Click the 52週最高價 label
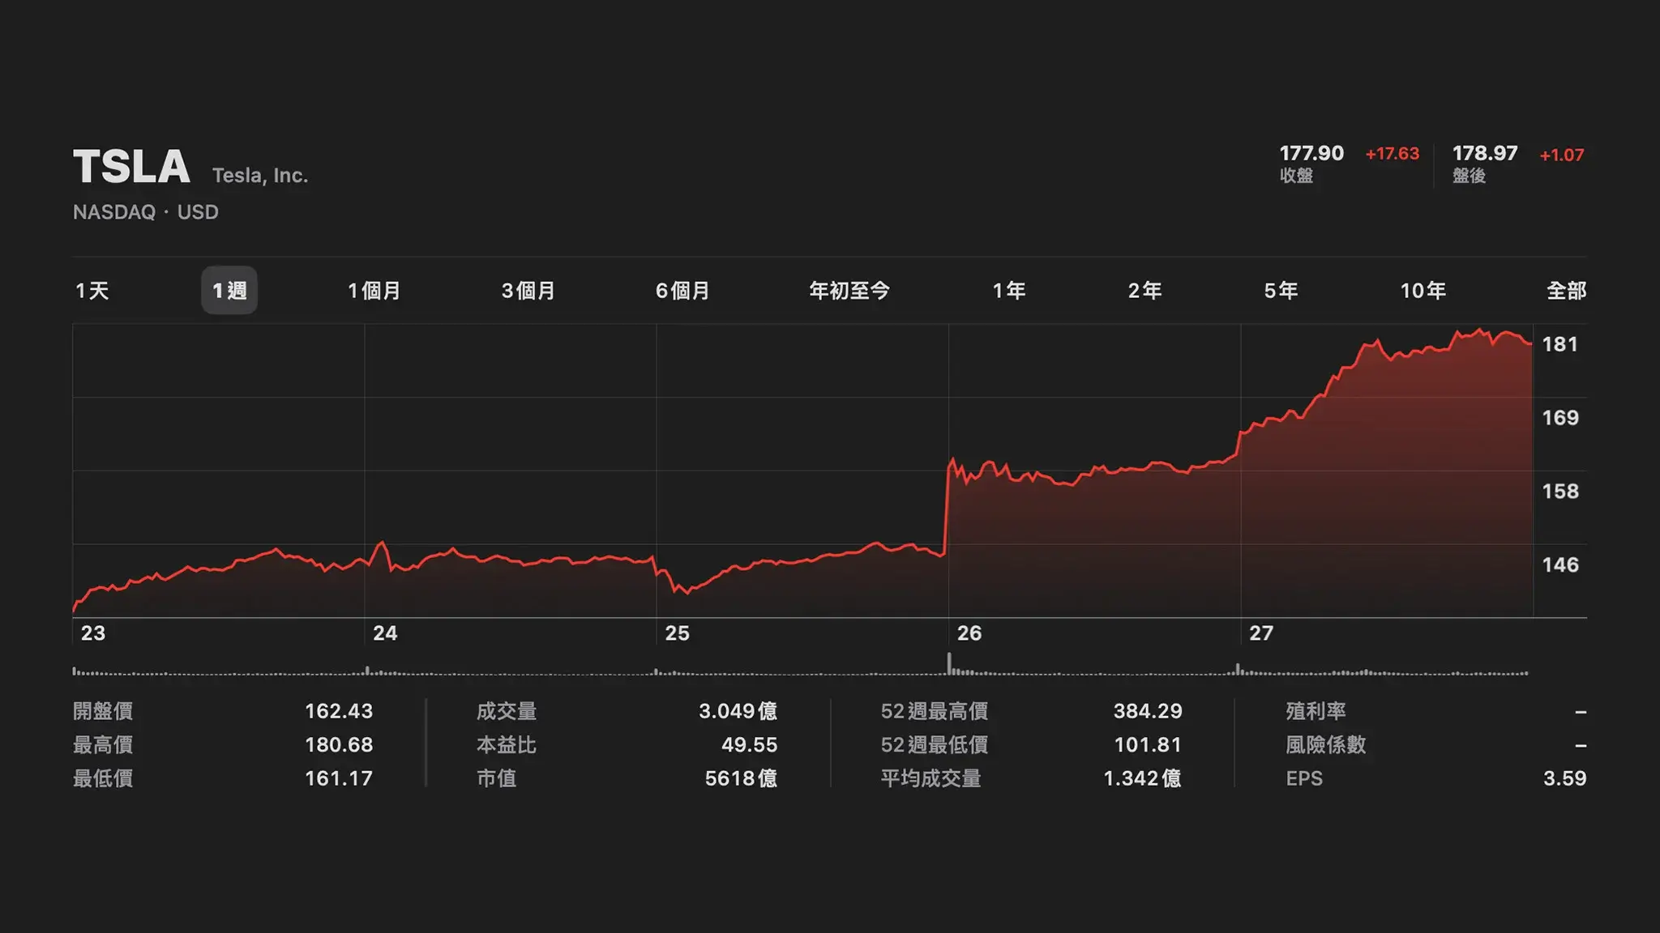The height and width of the screenshot is (933, 1660). (x=935, y=711)
